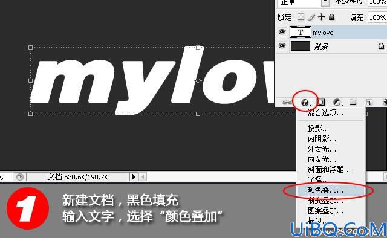Screen dimensions: 387x238
Task: Hide the mylove text layer via its eye
Action: tap(282, 32)
